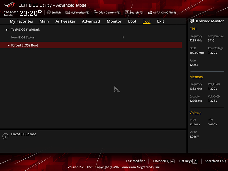This screenshot has width=228, height=171.
Task: Select English language option
Action: coord(56,13)
